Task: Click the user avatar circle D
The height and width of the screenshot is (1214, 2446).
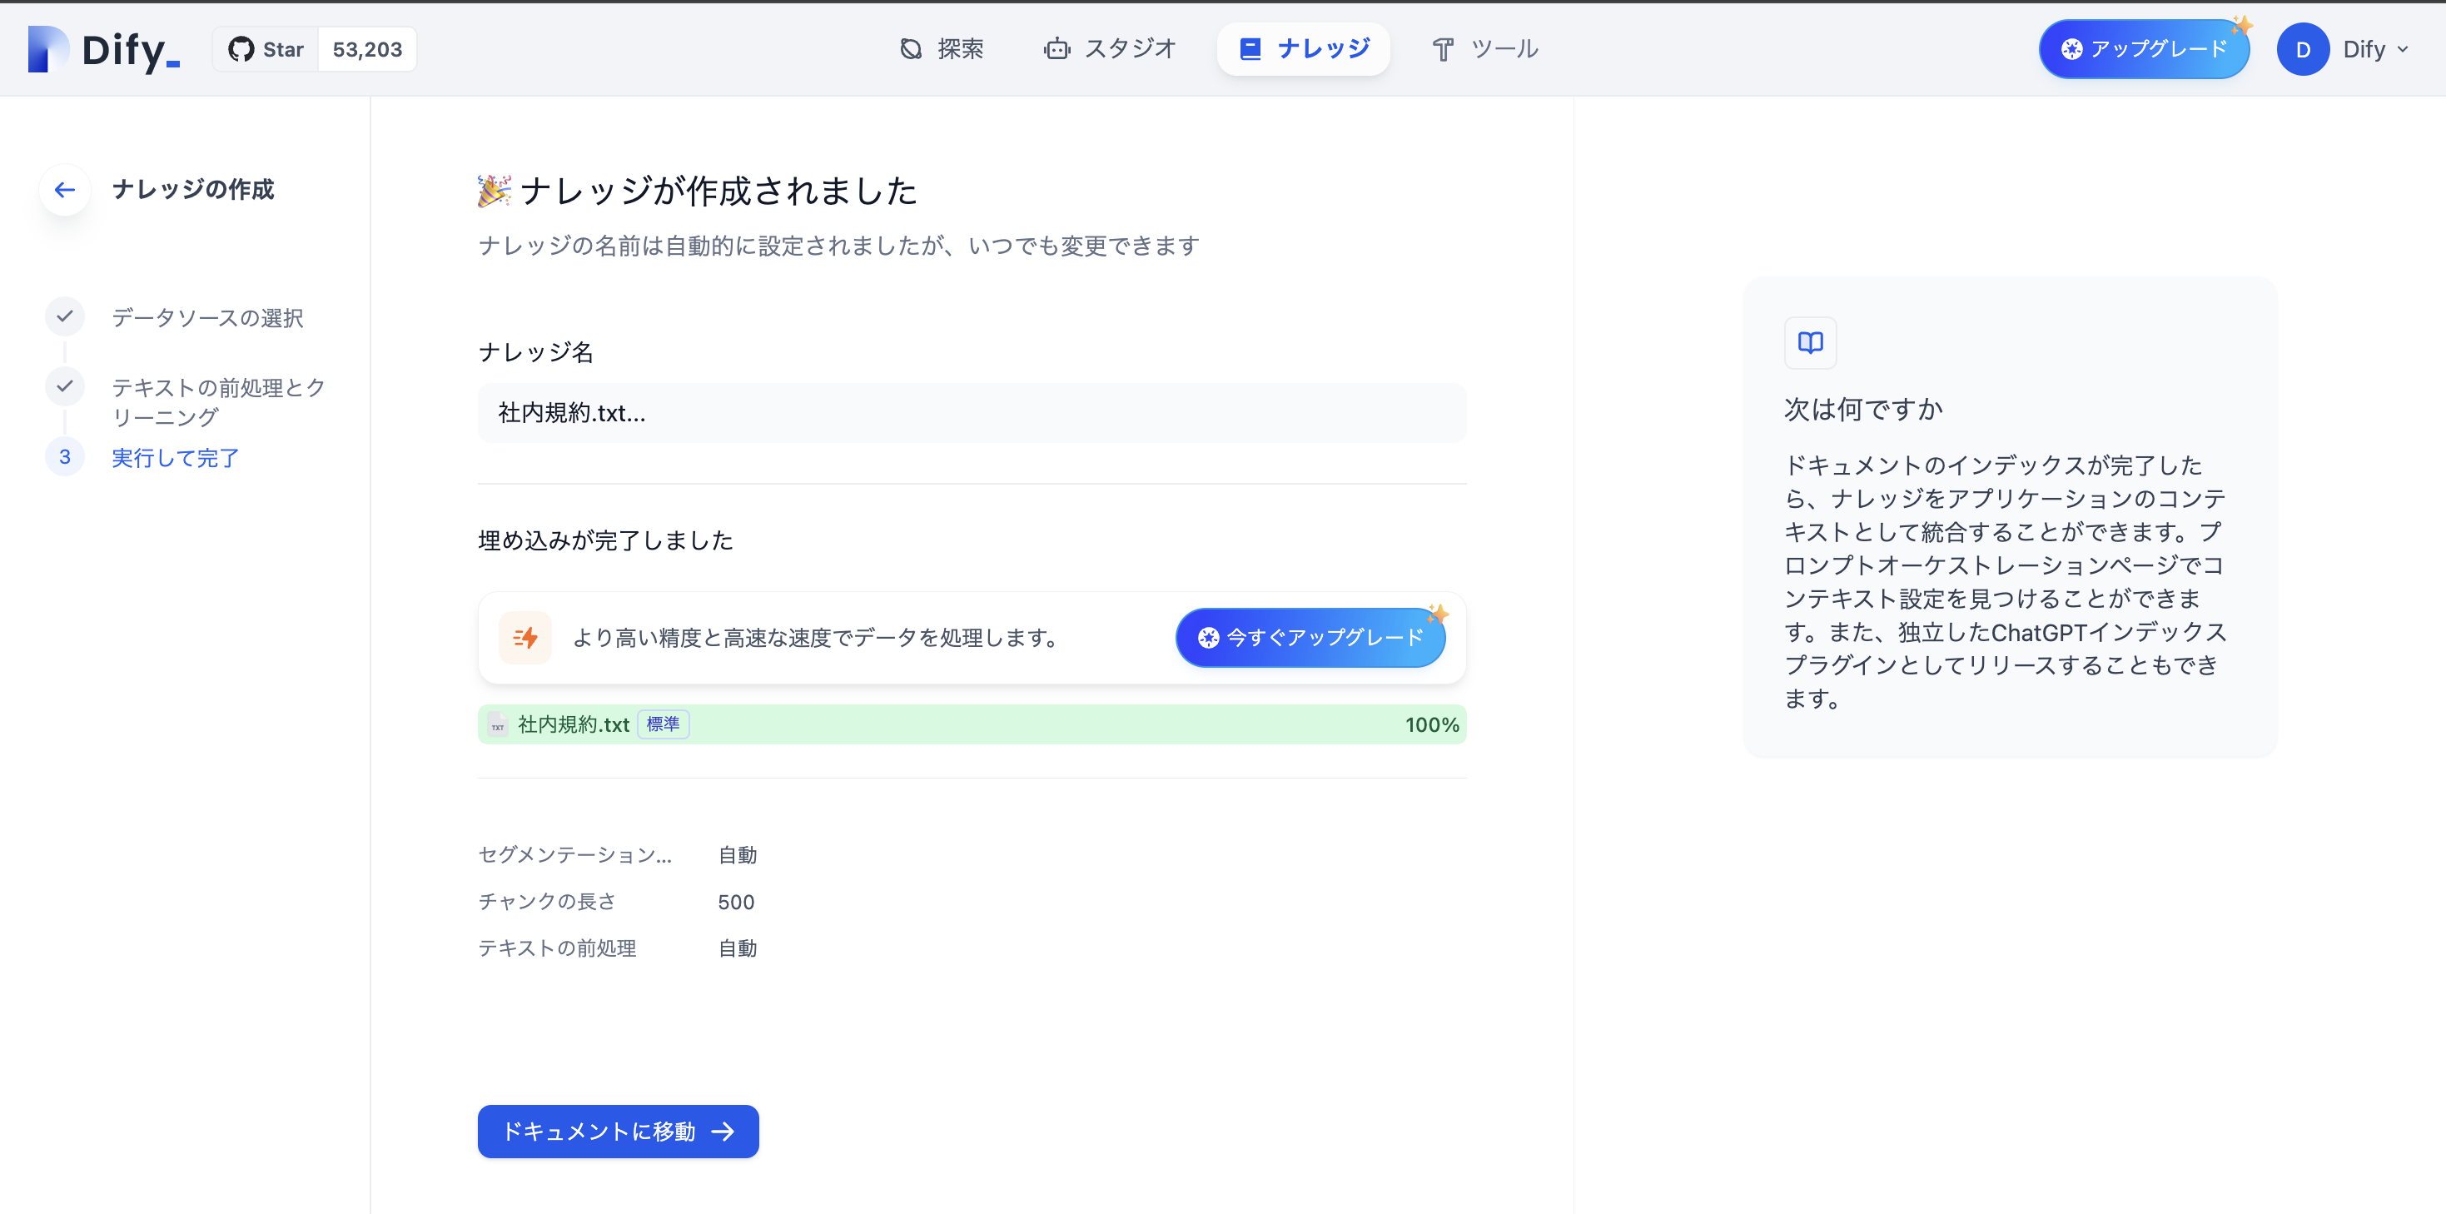Action: tap(2302, 49)
